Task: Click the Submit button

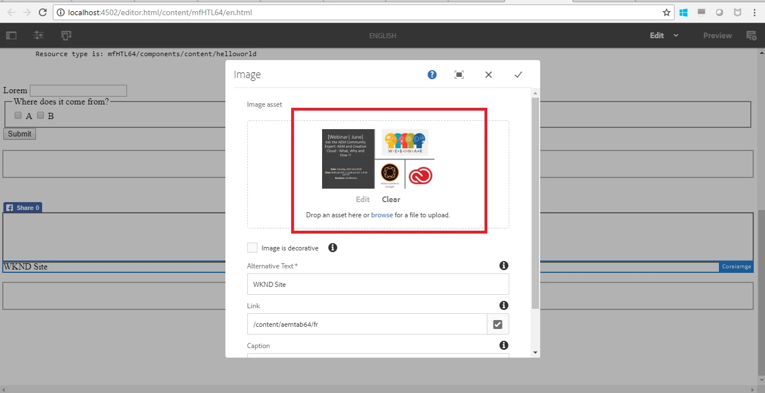Action: (20, 134)
